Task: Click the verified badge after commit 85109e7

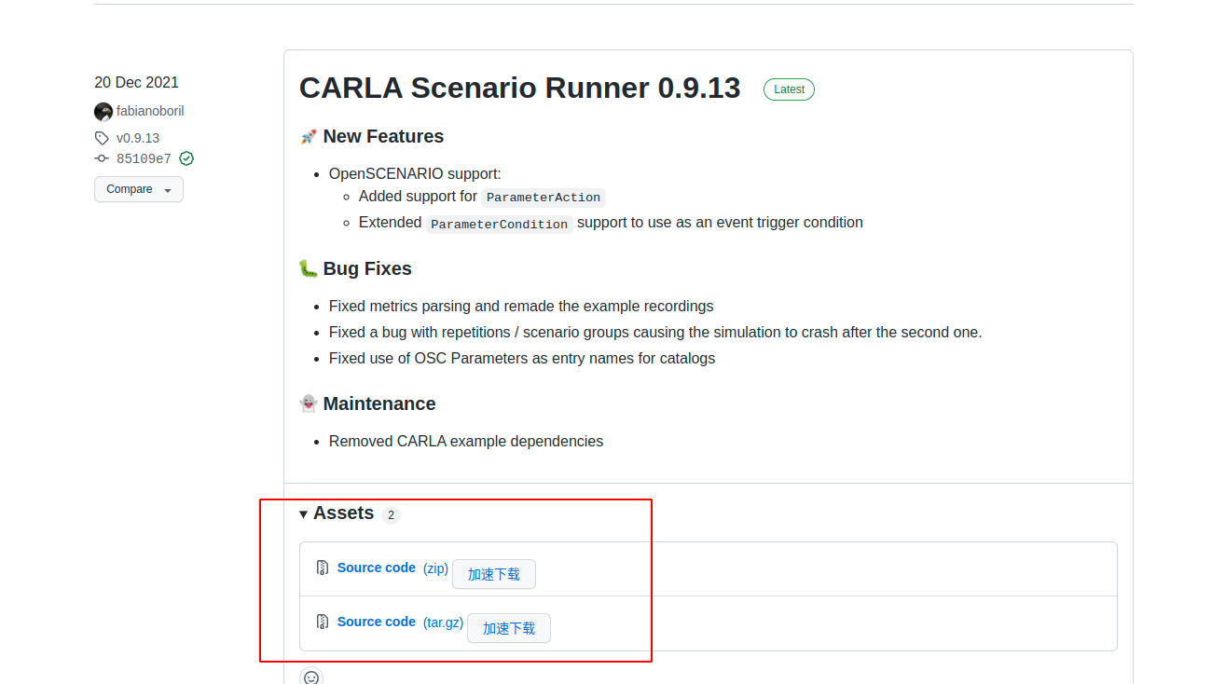Action: (x=186, y=157)
